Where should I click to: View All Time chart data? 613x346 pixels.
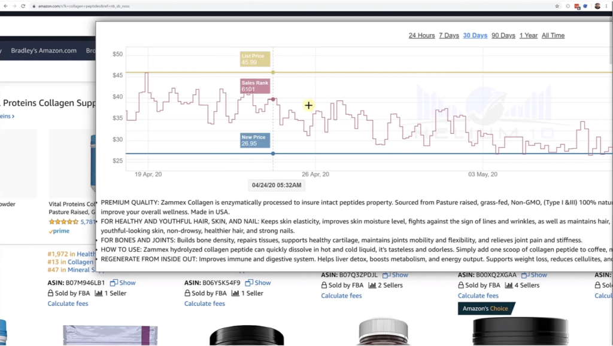[553, 35]
